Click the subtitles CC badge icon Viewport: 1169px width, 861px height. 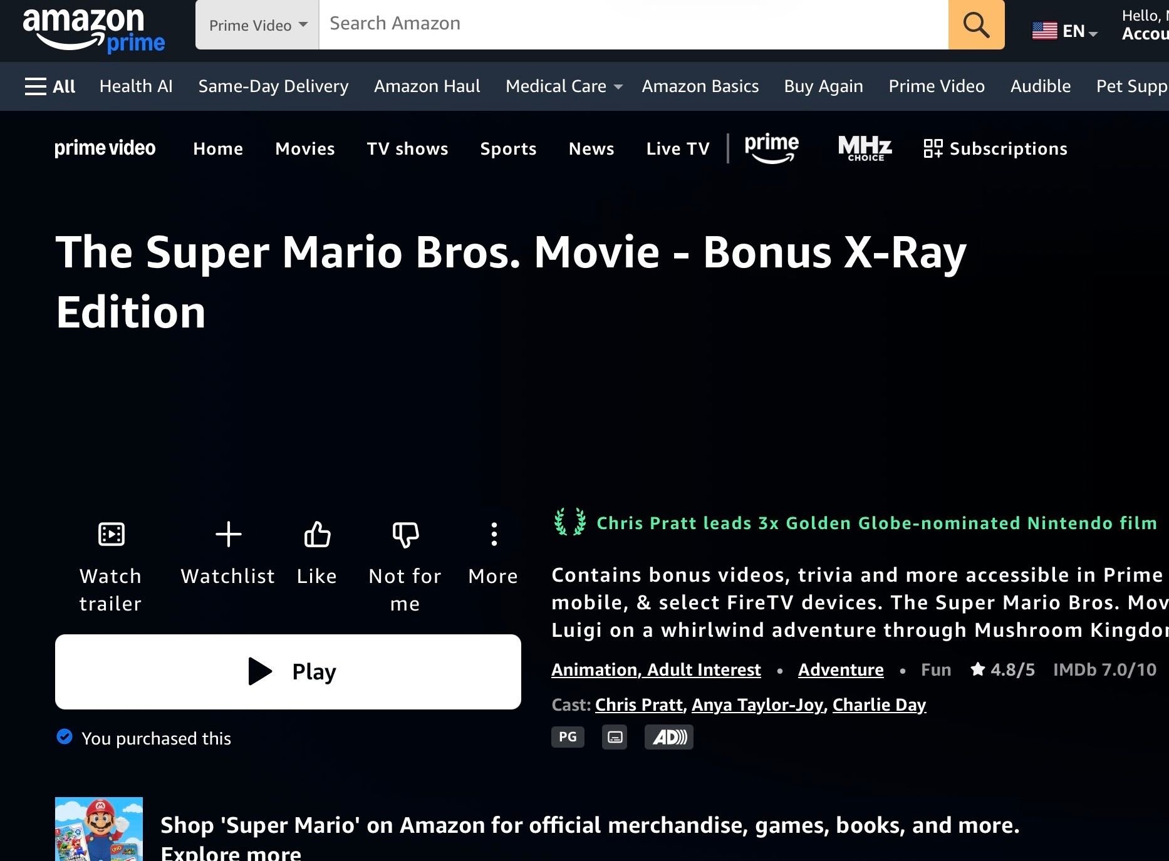(615, 737)
